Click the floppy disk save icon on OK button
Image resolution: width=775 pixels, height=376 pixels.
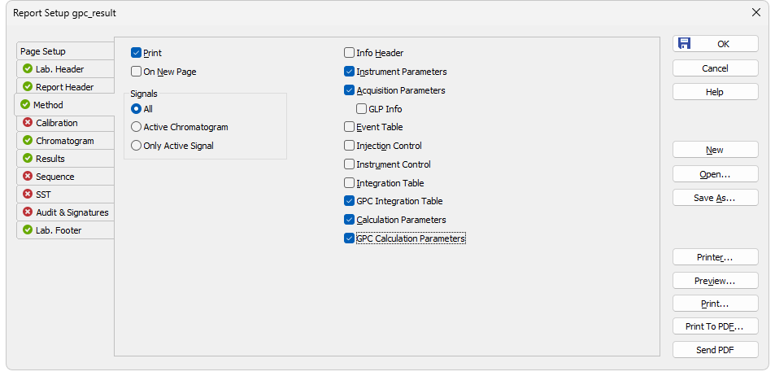684,43
